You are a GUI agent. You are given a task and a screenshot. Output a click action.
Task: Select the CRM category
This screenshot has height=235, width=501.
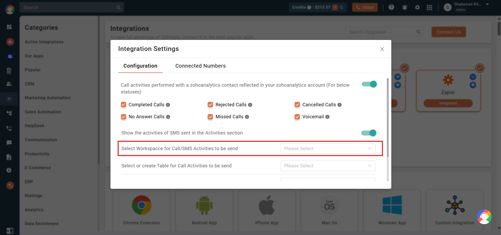(x=30, y=84)
